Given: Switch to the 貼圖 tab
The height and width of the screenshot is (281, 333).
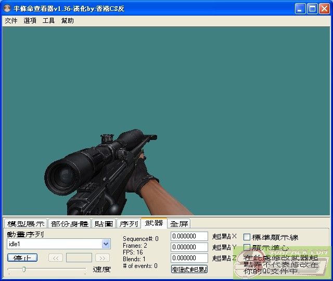Looking at the screenshot, I should pos(104,224).
